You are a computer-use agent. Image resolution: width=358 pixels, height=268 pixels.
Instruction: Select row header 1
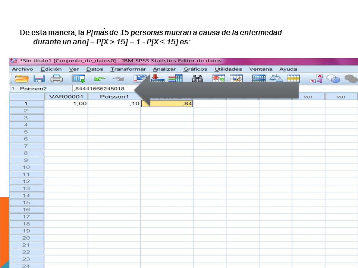pyautogui.click(x=27, y=103)
